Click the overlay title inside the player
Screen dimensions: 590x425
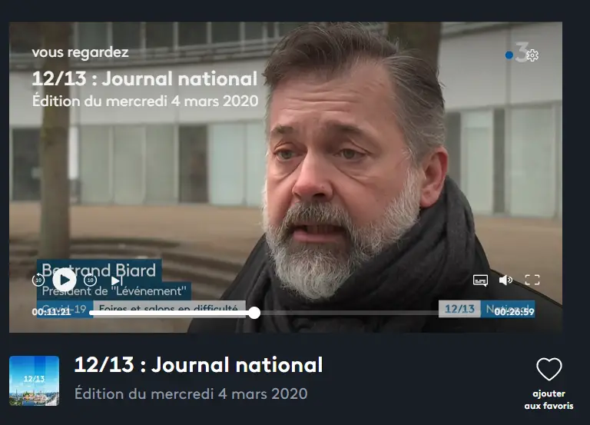pos(145,78)
